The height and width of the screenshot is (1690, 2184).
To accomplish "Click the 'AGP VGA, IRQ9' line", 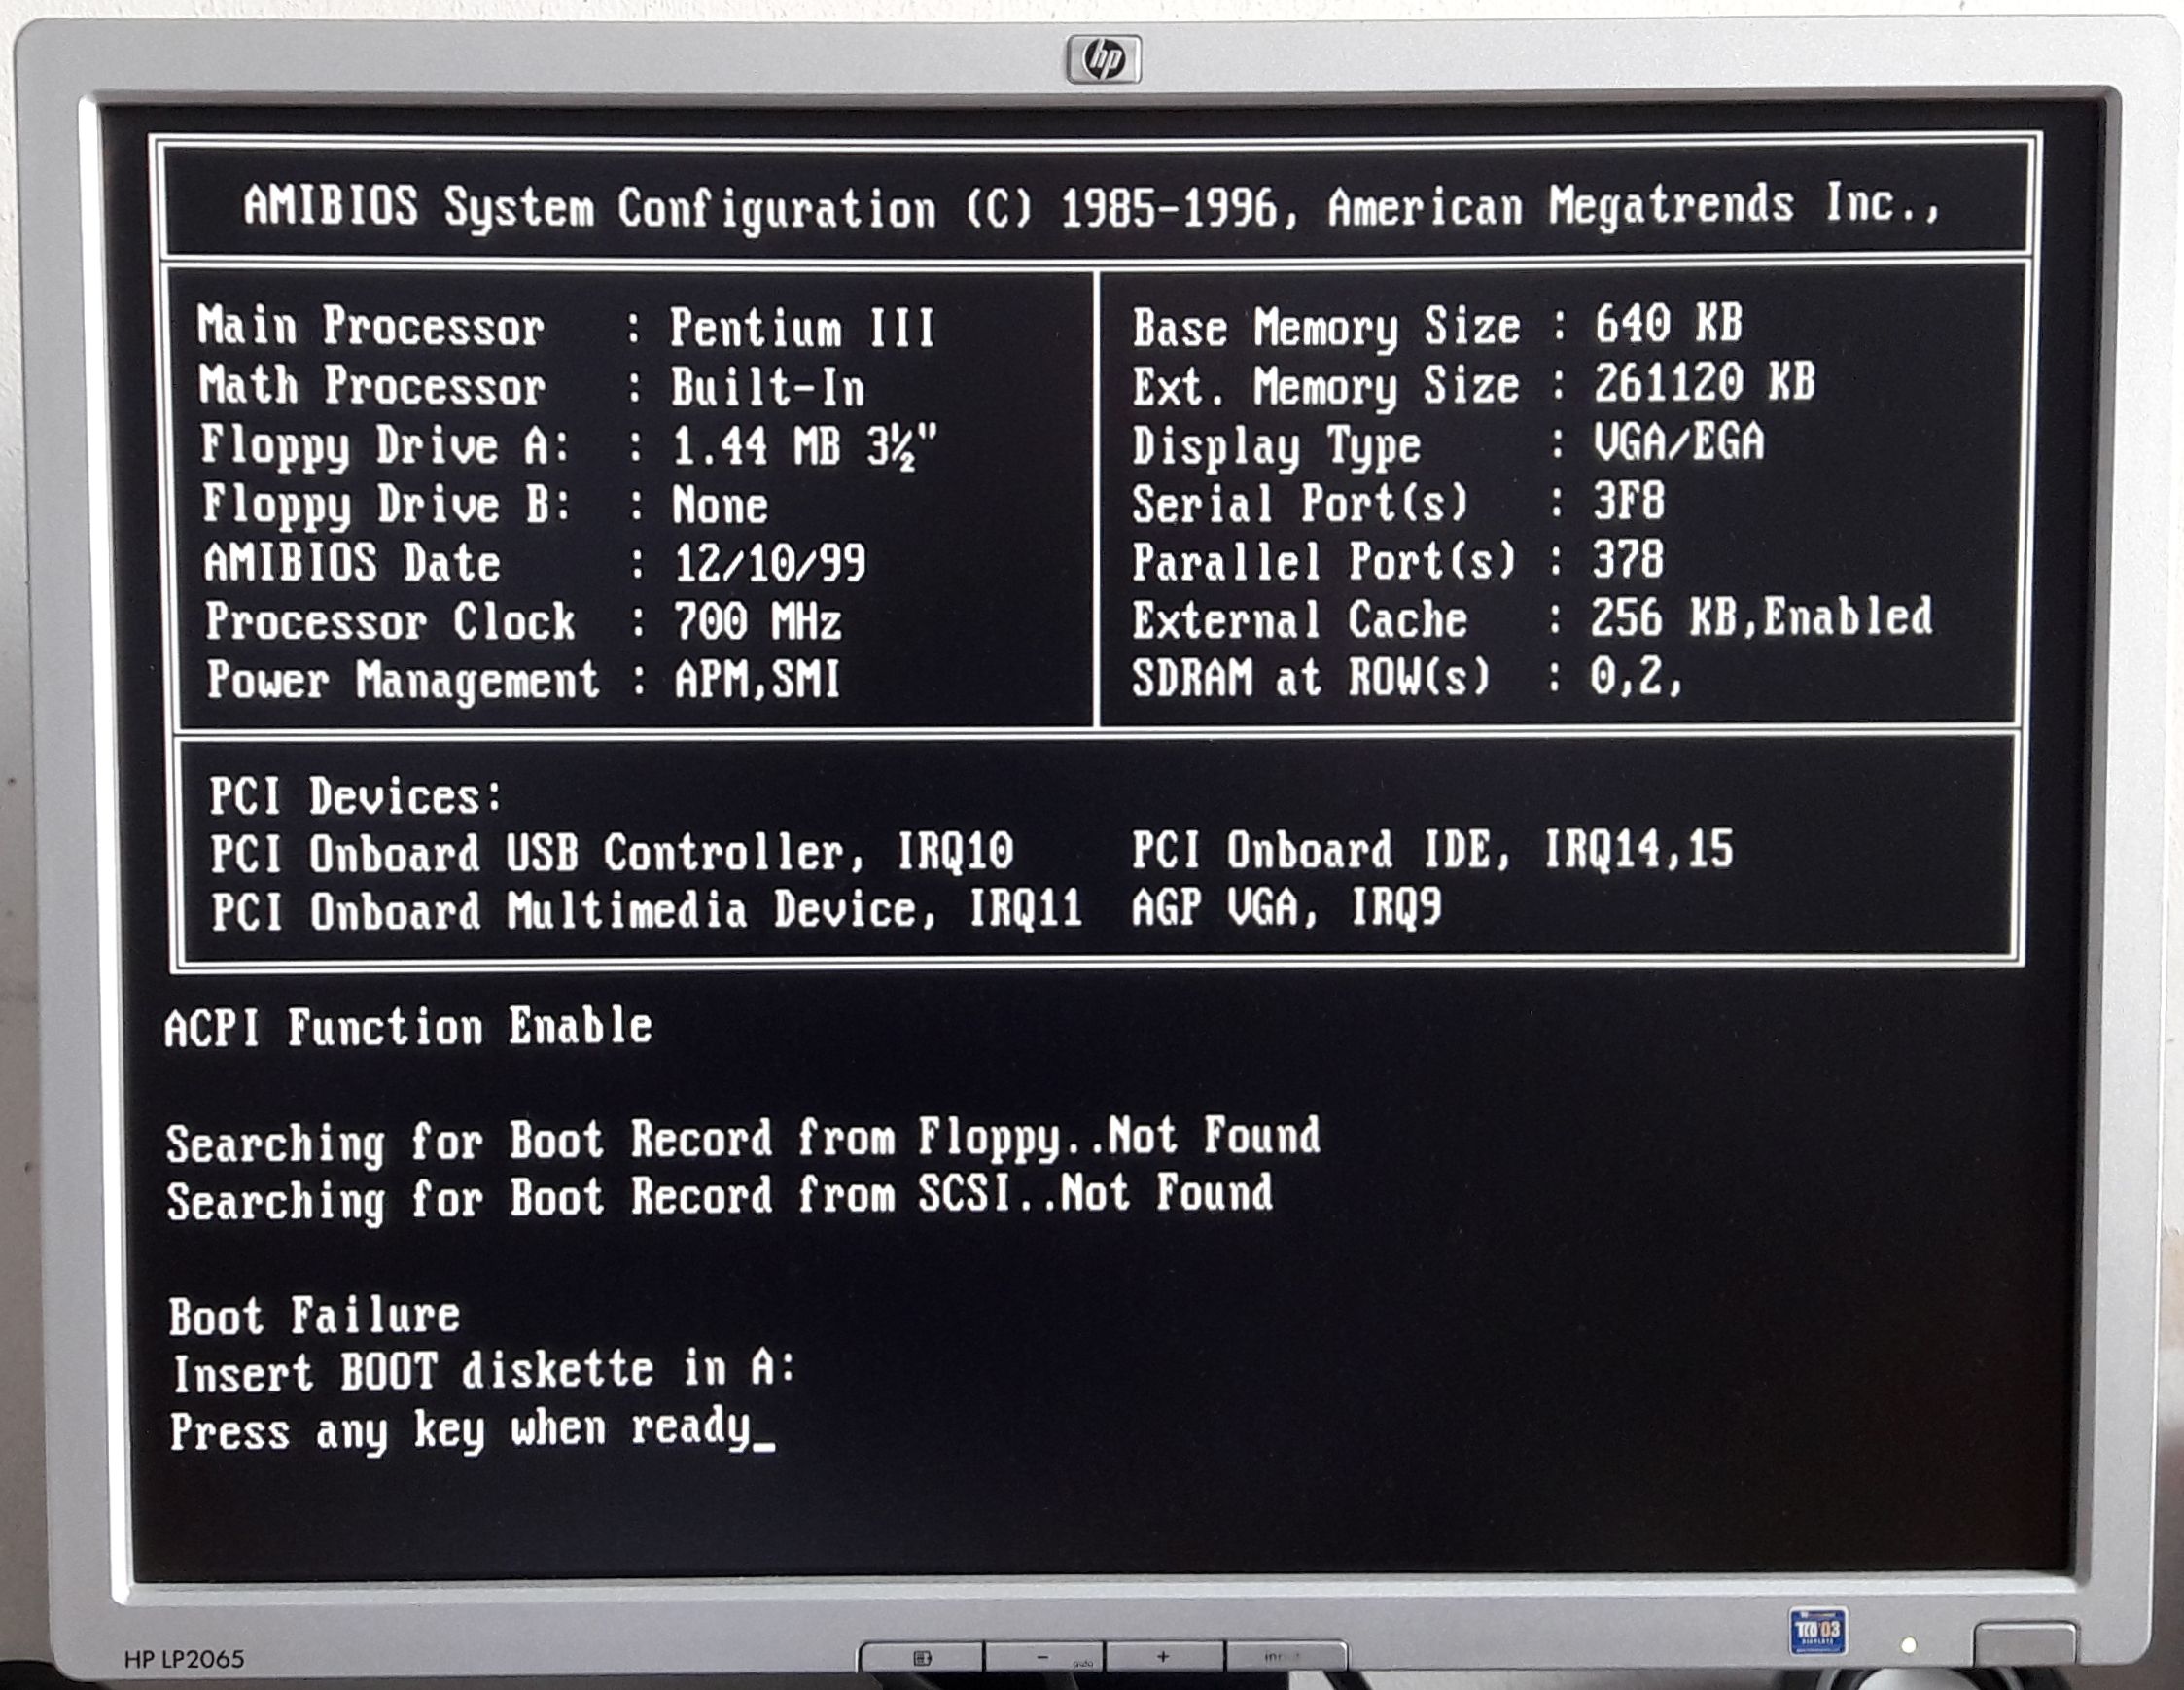I will (1287, 908).
